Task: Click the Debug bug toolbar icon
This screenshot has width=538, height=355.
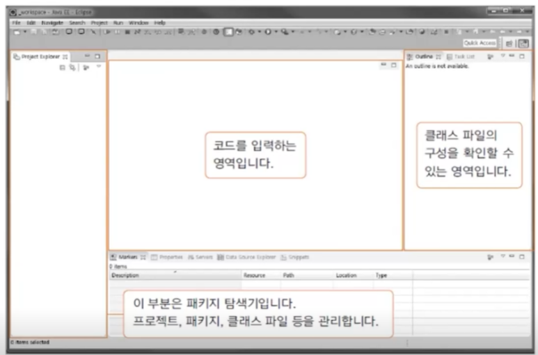Action: (252, 32)
